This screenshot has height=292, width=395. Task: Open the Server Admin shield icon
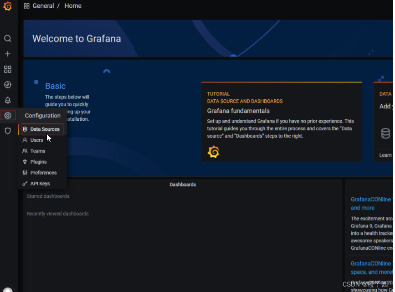8,131
